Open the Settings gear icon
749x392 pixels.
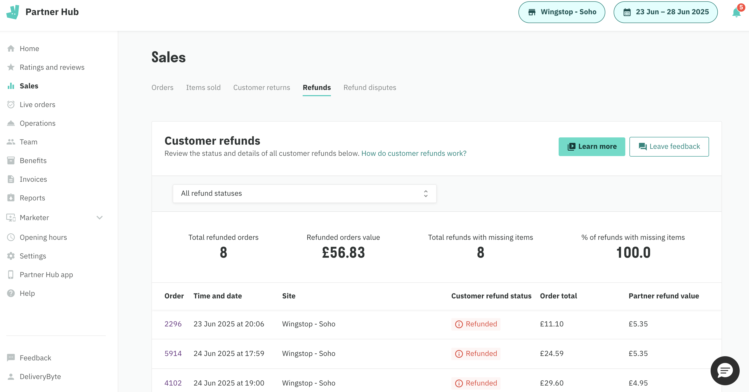coord(11,256)
